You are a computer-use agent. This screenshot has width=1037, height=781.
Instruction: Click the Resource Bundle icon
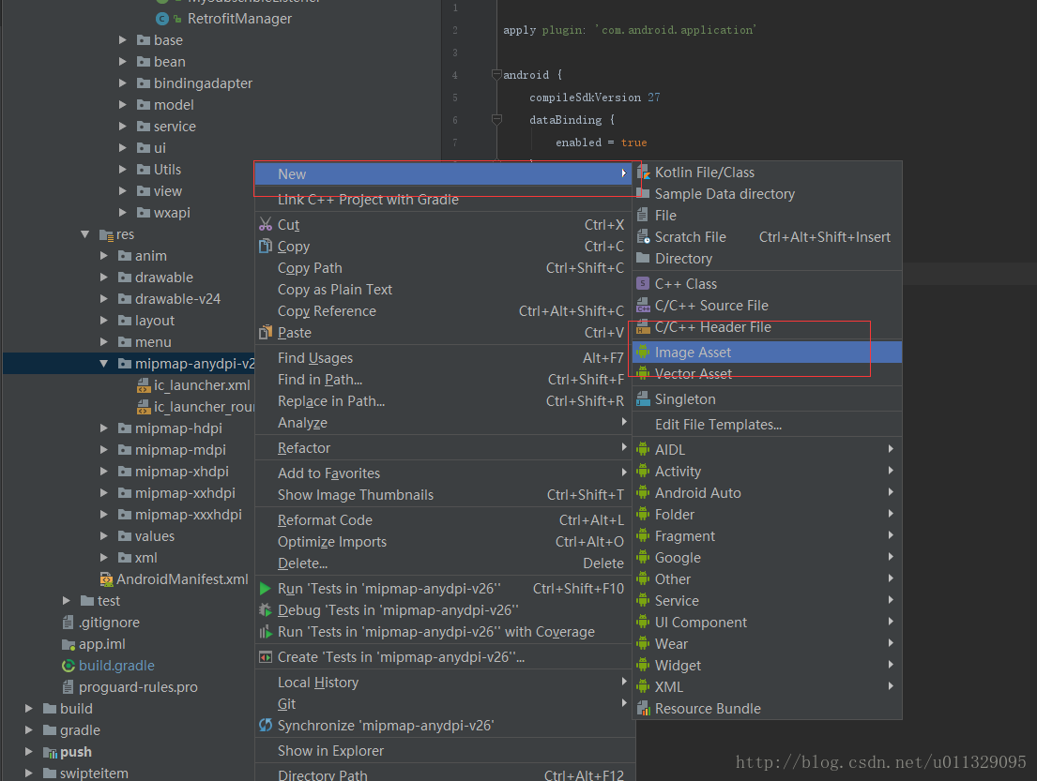coord(643,709)
